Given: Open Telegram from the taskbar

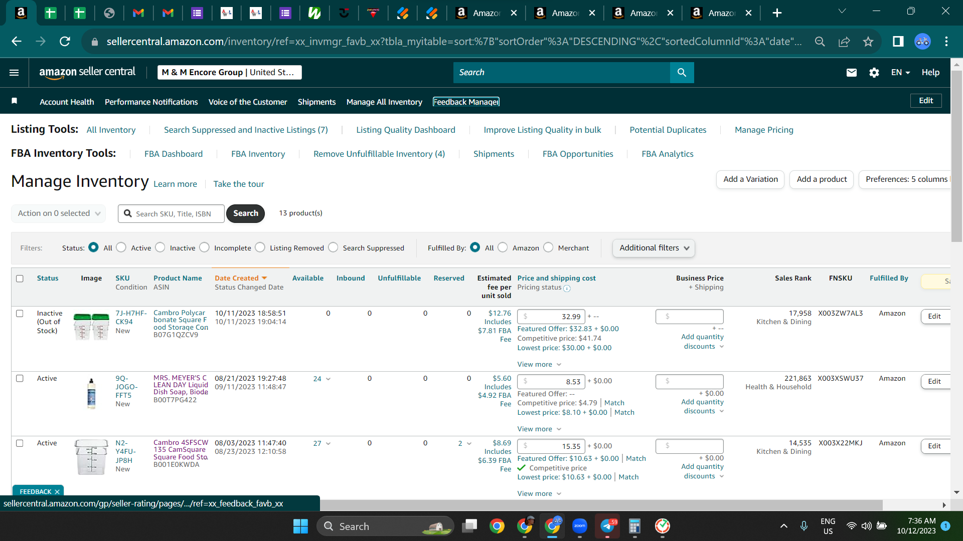Looking at the screenshot, I should pos(607,526).
